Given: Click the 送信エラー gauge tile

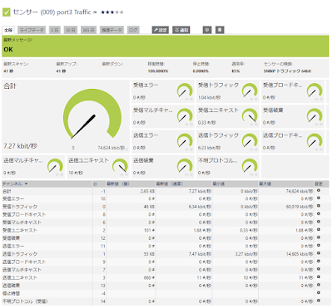Looking at the screenshot, I should (x=163, y=142).
